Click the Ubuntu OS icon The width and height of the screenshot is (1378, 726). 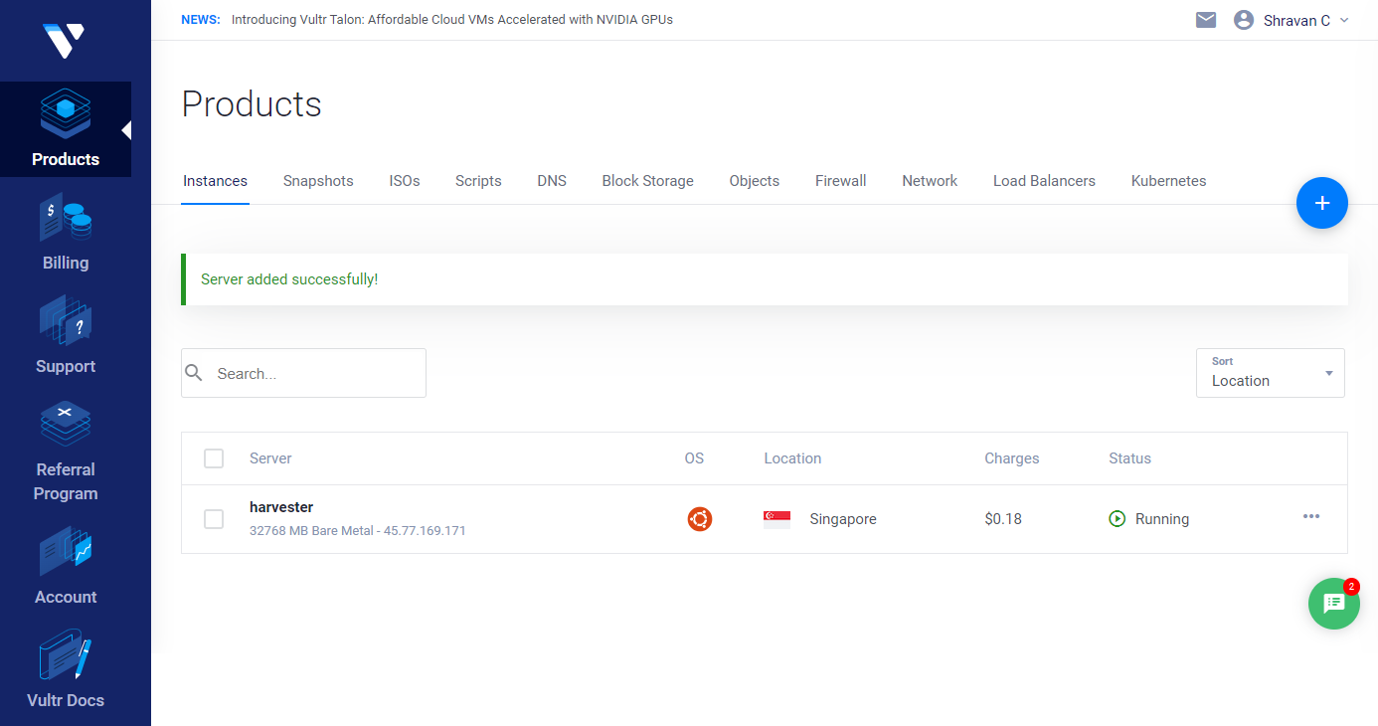[700, 519]
